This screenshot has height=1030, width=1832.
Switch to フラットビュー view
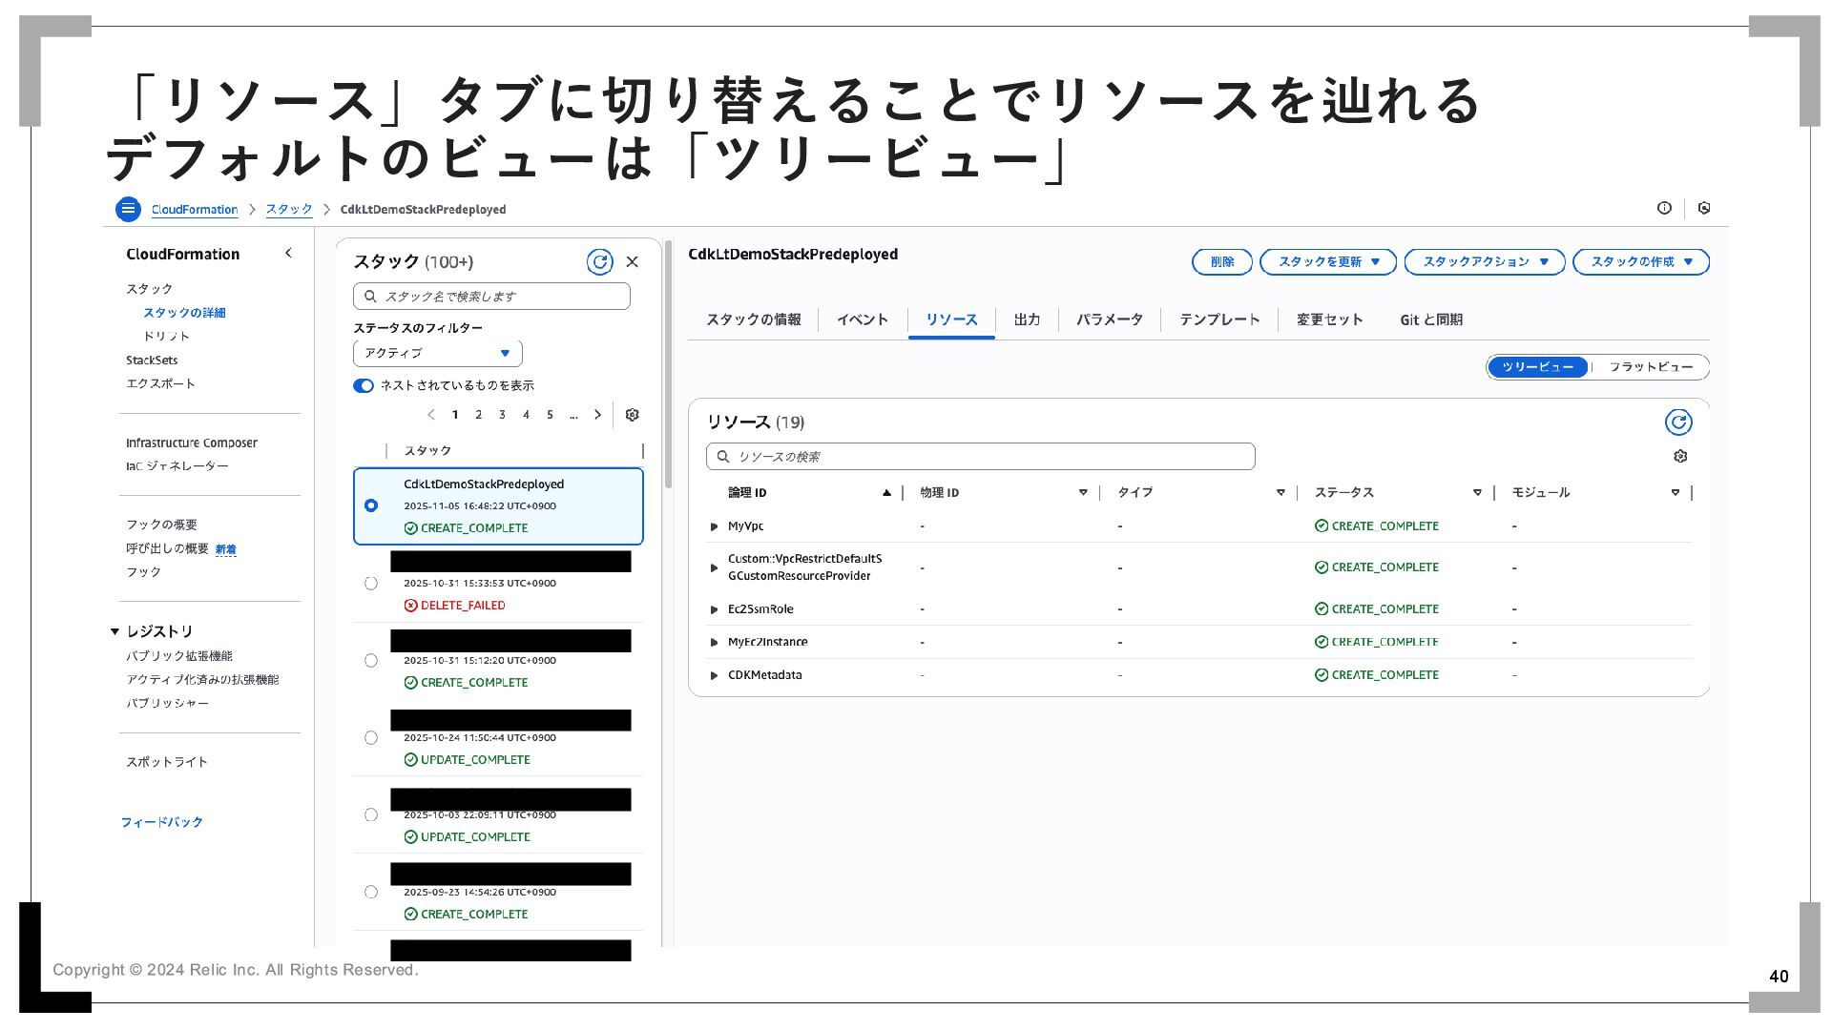pyautogui.click(x=1651, y=367)
